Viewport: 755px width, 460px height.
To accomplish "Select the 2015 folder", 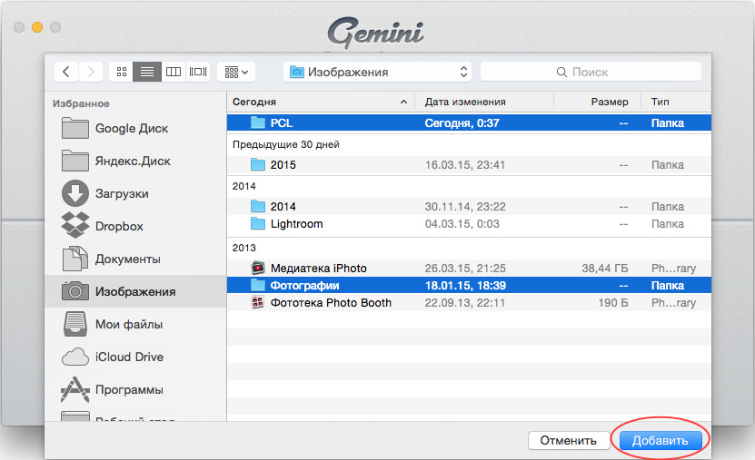I will [x=283, y=165].
